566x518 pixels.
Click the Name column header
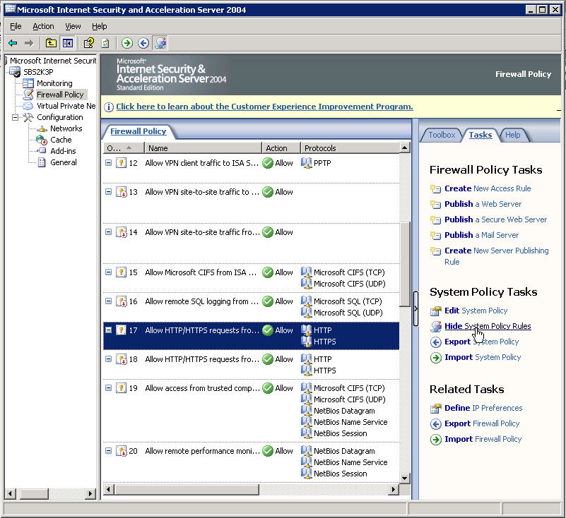point(202,148)
